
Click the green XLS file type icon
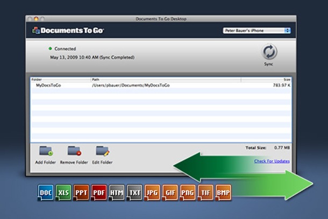(63, 193)
